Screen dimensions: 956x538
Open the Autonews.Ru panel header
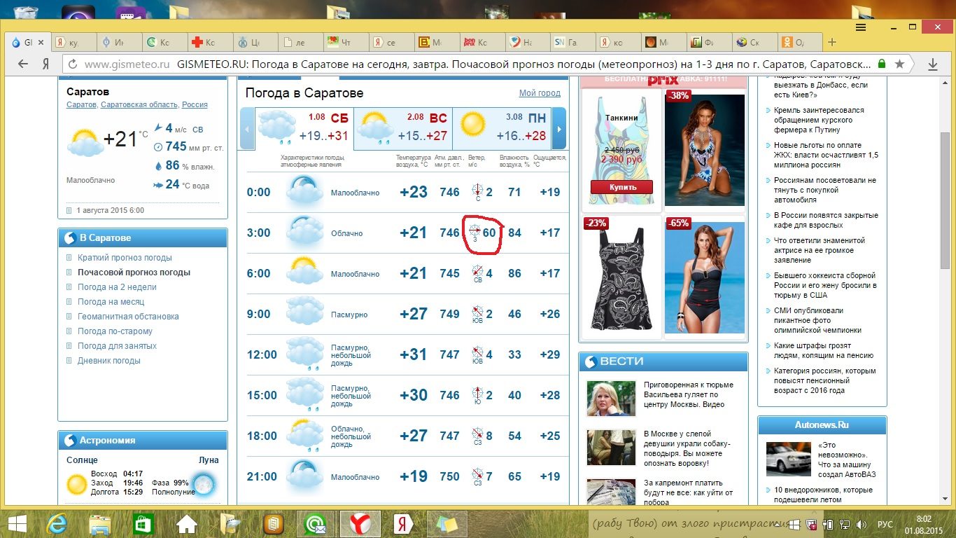click(822, 425)
